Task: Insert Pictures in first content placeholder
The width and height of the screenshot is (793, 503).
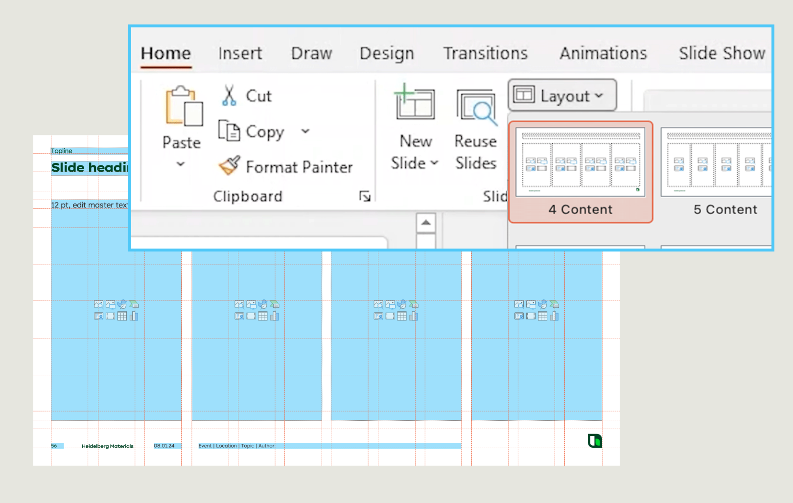Action: (x=110, y=304)
